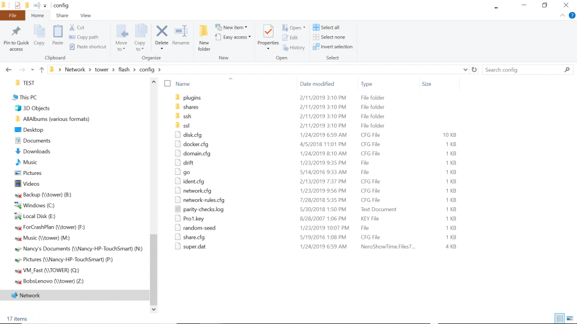Viewport: 577px width, 324px height.
Task: Click Select all in ribbon
Action: (x=326, y=28)
